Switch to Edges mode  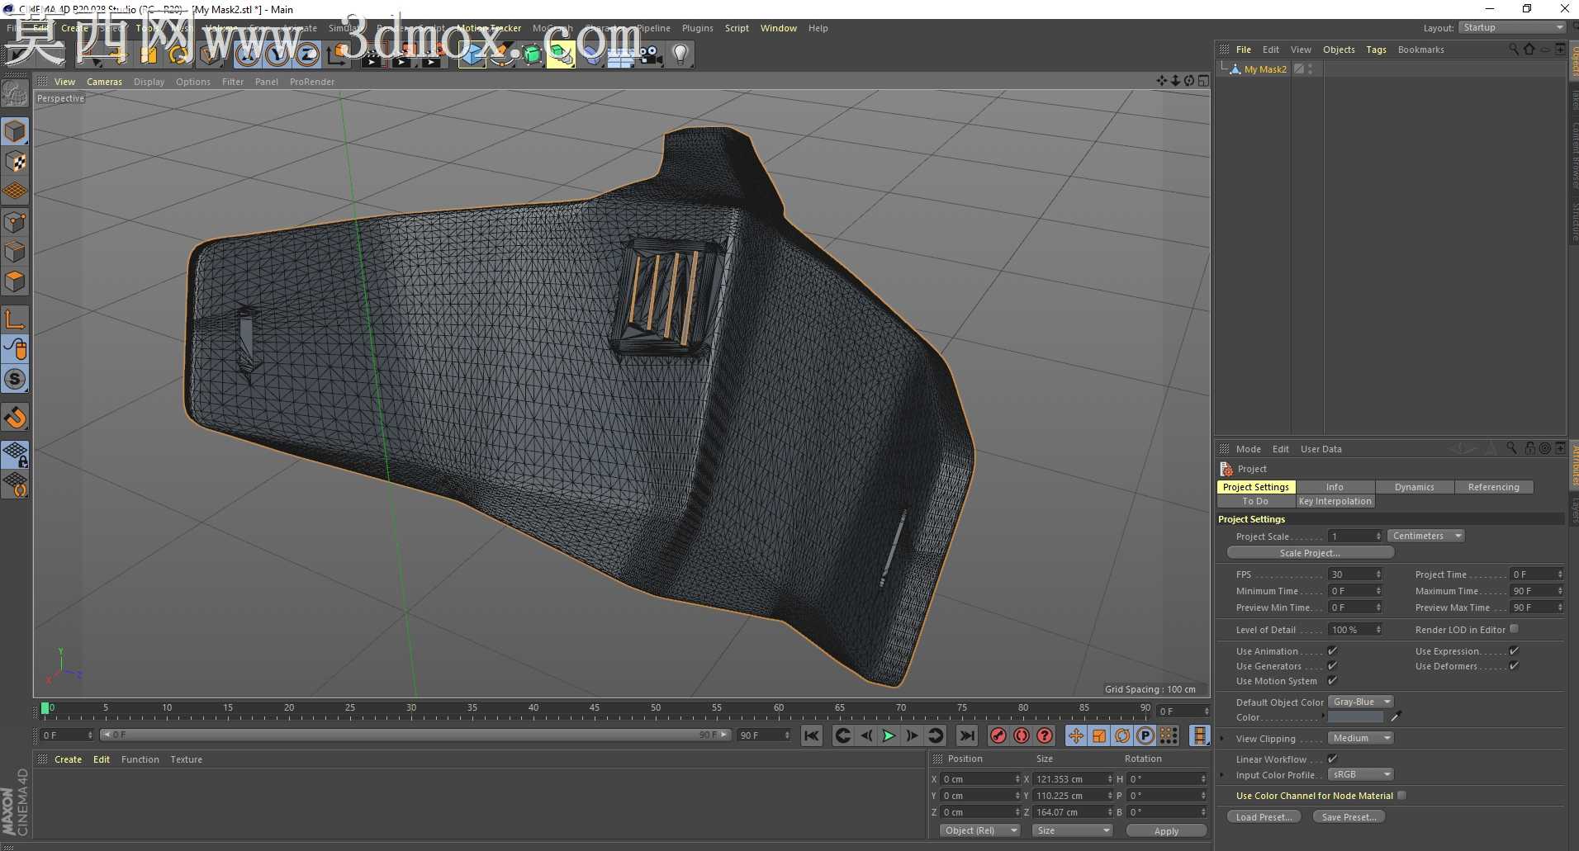[x=15, y=251]
